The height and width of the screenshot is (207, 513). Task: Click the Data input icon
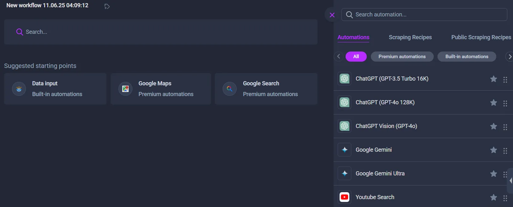pyautogui.click(x=19, y=89)
